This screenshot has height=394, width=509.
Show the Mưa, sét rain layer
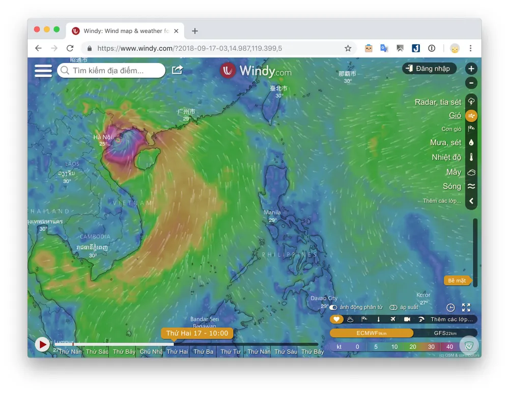coord(471,143)
